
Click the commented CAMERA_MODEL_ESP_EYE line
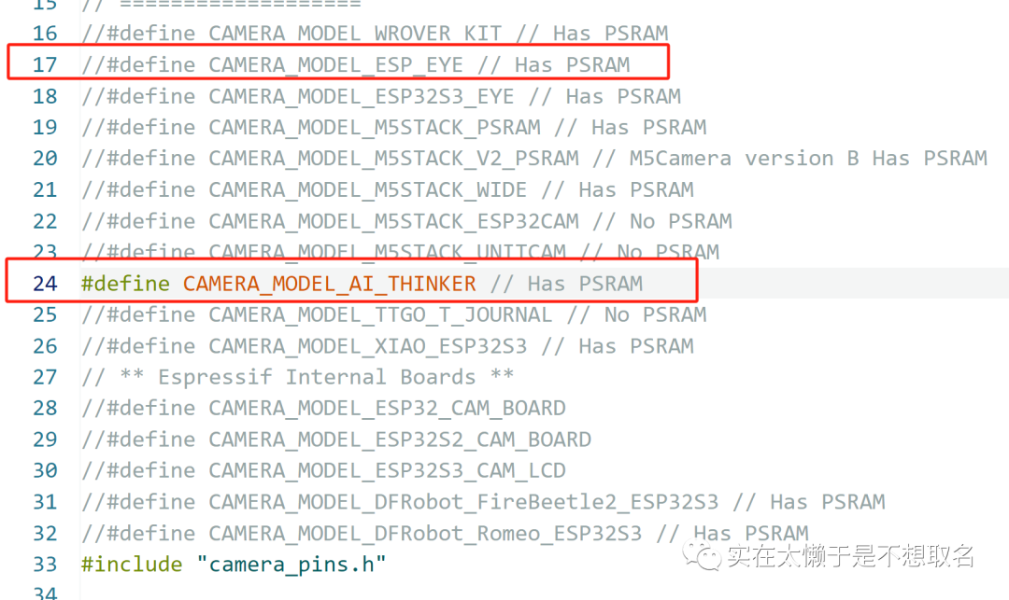pos(355,64)
